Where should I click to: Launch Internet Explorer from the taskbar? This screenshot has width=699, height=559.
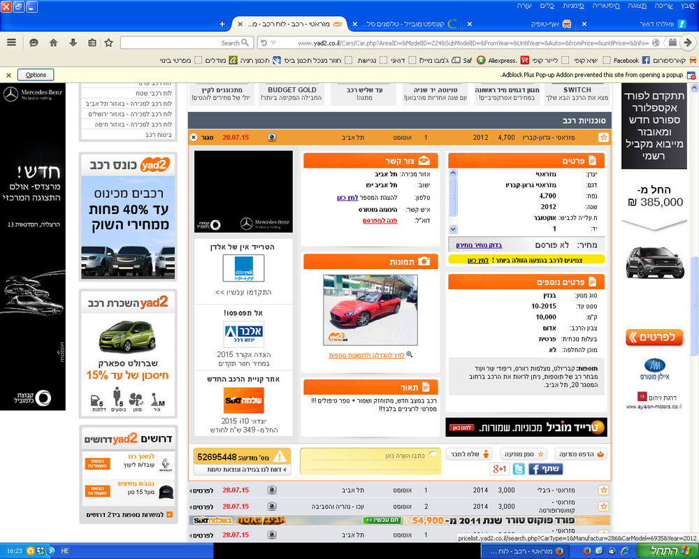(625, 551)
